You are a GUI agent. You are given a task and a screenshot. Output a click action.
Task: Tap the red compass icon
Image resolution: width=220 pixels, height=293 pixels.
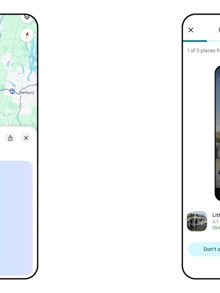click(27, 35)
